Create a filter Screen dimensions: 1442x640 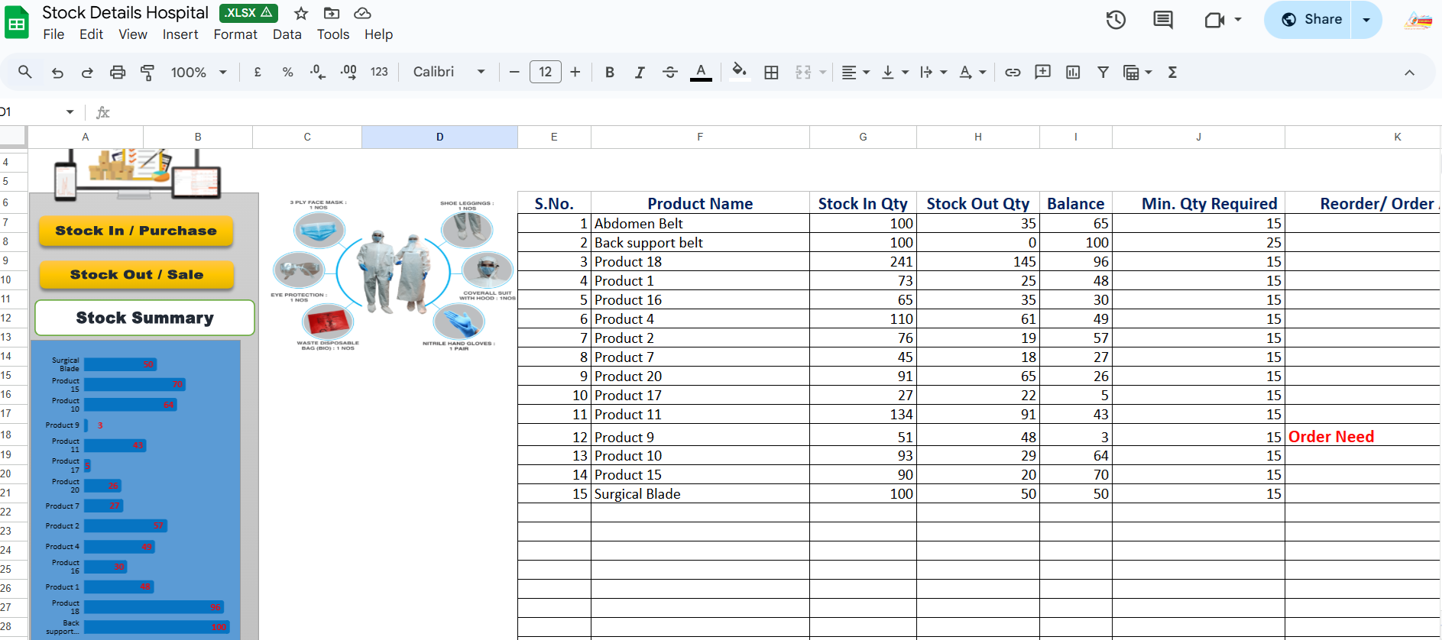click(x=1103, y=72)
